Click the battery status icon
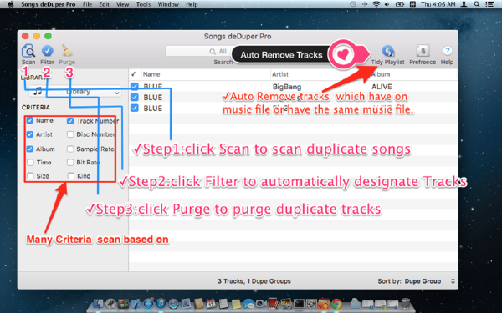The image size is (502, 313). point(400,4)
